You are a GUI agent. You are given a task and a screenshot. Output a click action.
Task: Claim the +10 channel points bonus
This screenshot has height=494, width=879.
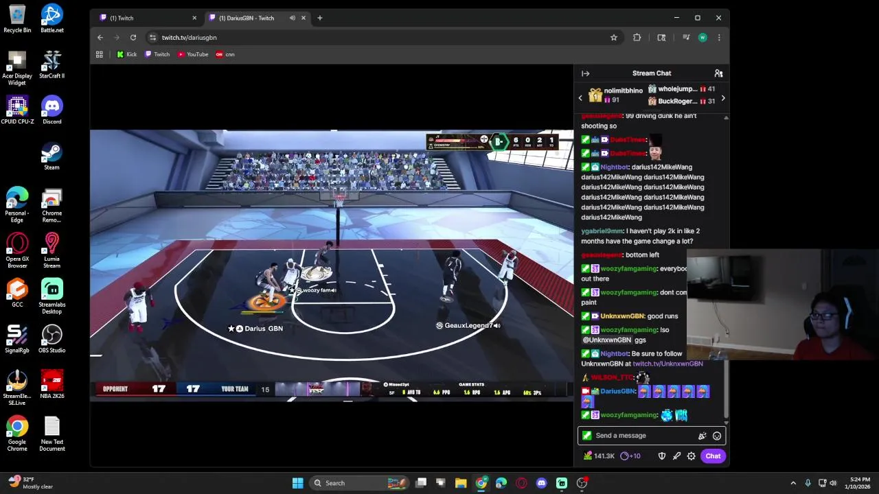pyautogui.click(x=630, y=456)
